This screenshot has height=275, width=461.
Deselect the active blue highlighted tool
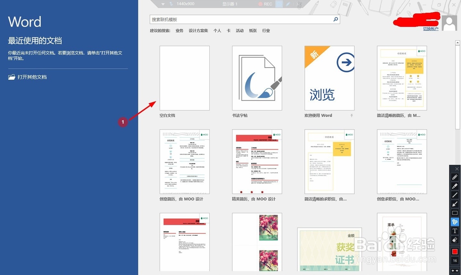(x=455, y=222)
